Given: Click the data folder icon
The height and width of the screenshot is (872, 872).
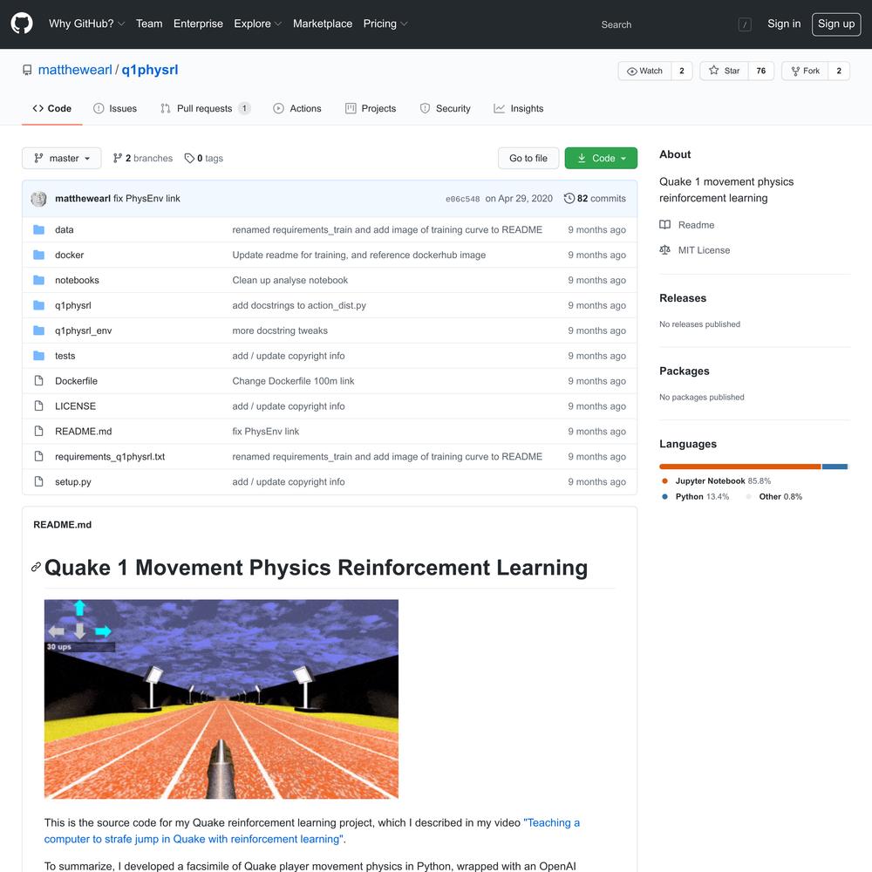Looking at the screenshot, I should [38, 229].
